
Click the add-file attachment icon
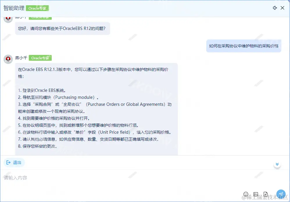click(x=266, y=194)
